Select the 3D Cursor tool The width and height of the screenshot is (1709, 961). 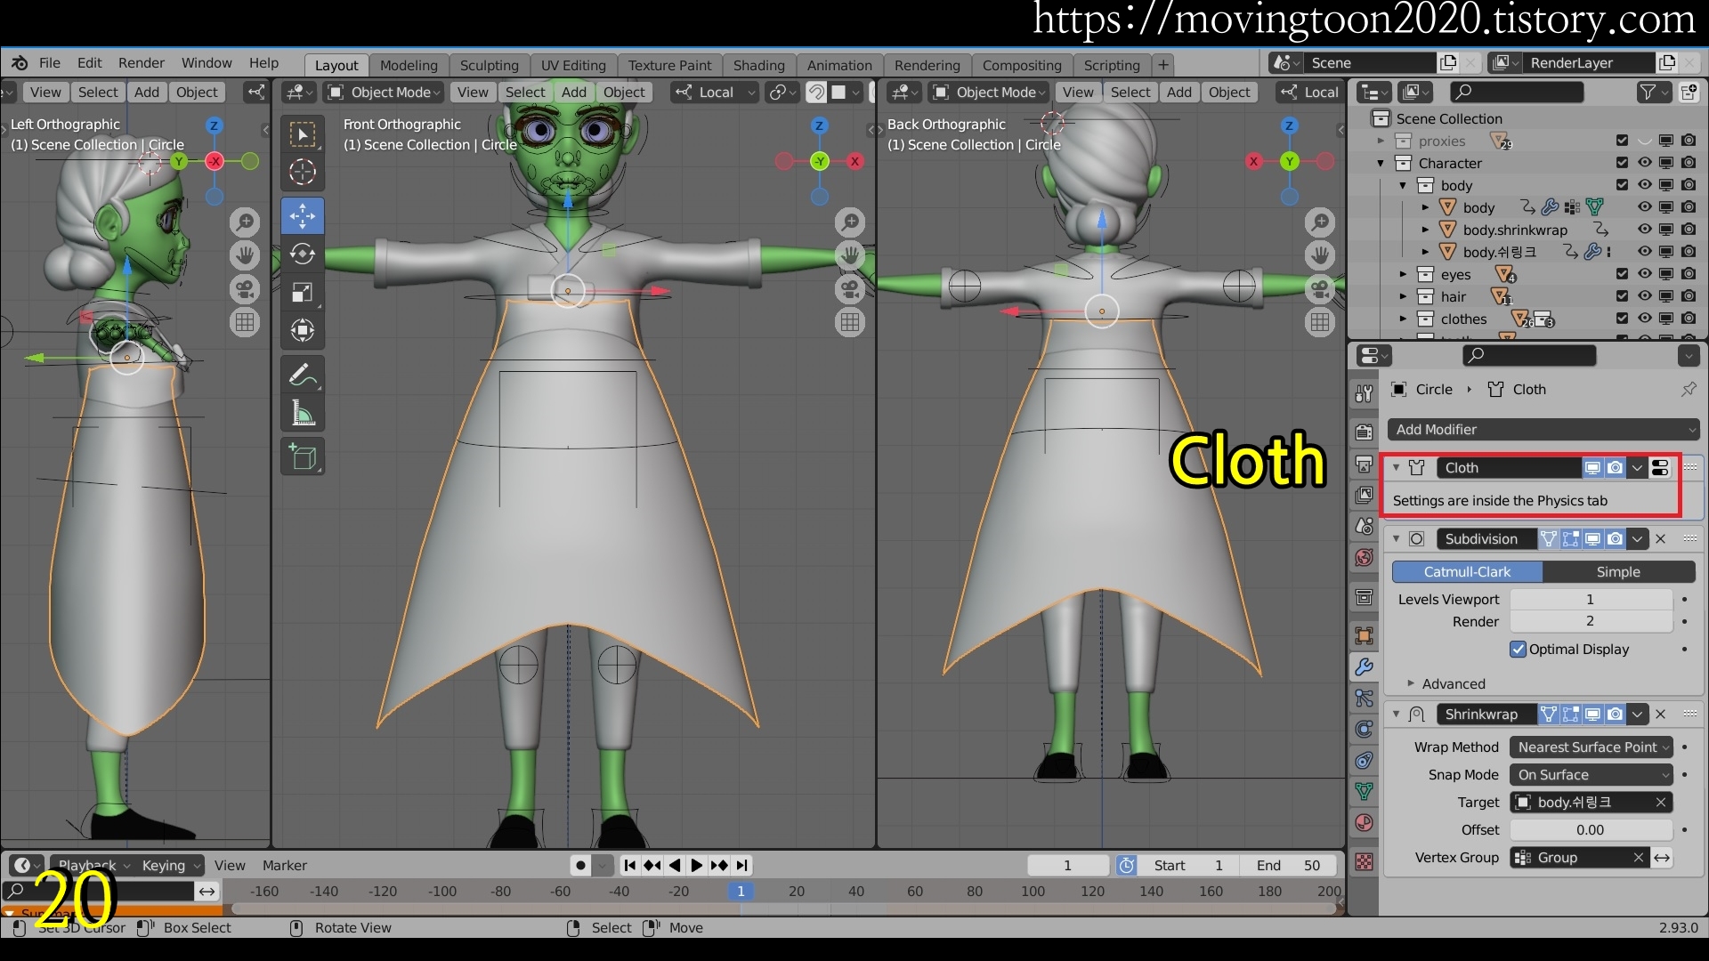[303, 172]
